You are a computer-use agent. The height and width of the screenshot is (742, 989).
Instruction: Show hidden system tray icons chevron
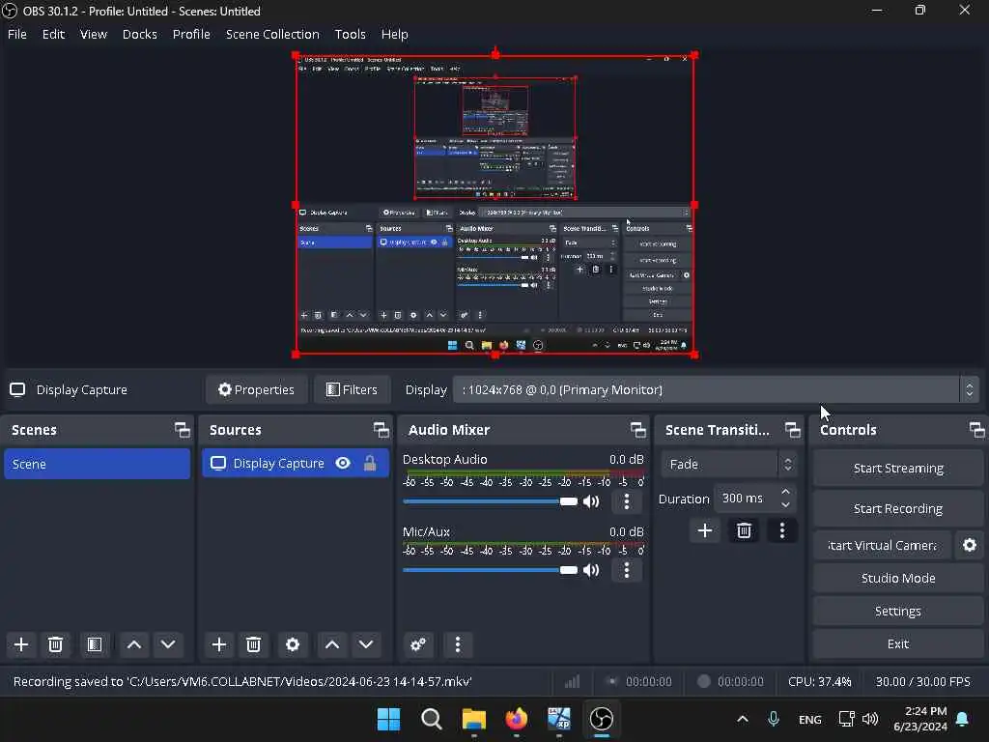coord(743,719)
